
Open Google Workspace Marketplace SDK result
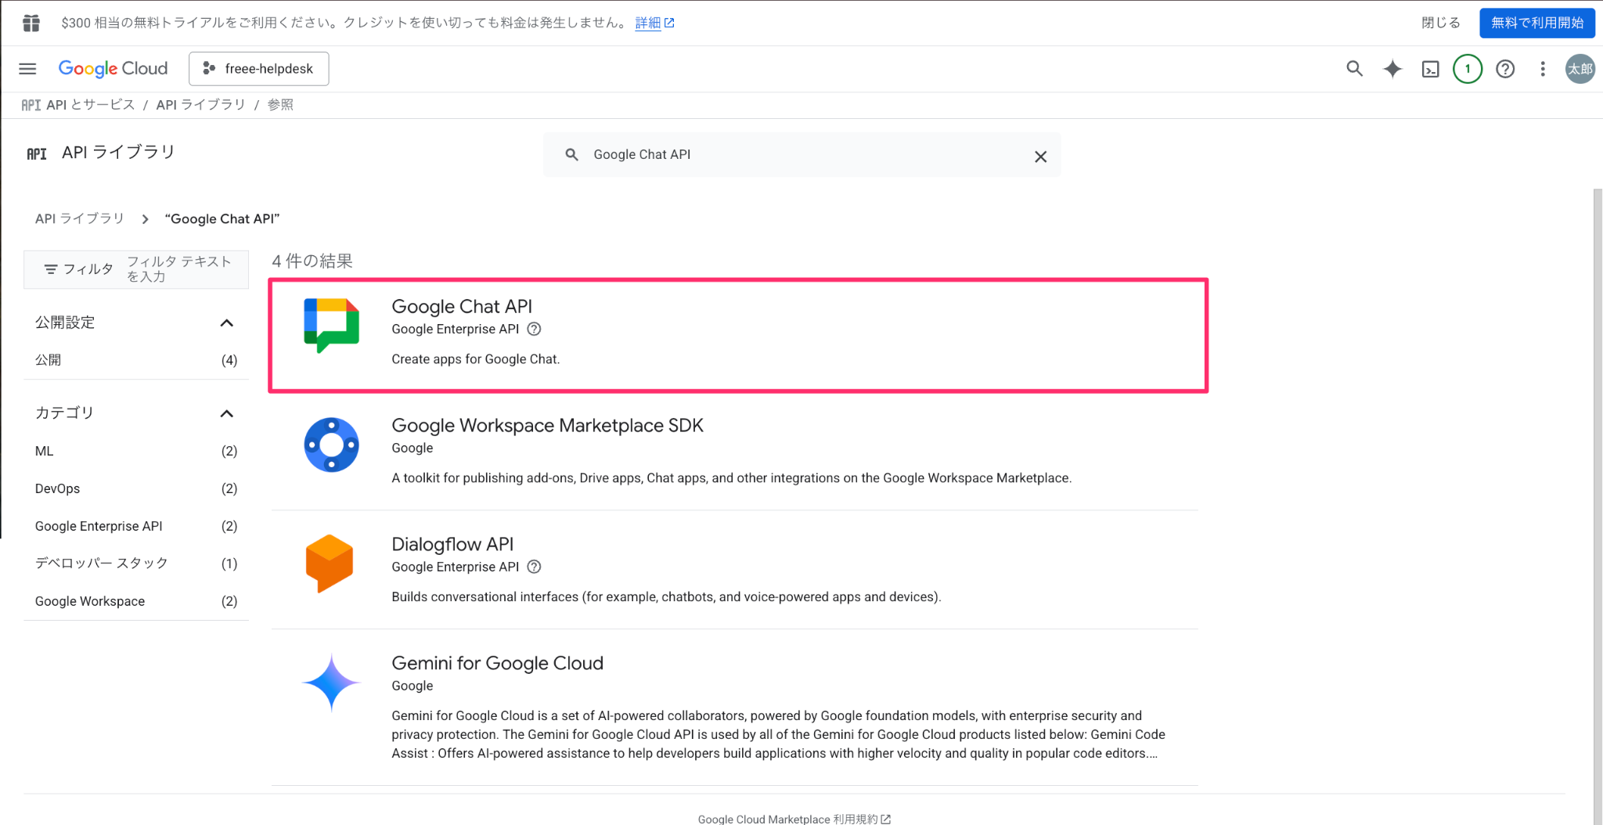pyautogui.click(x=547, y=425)
